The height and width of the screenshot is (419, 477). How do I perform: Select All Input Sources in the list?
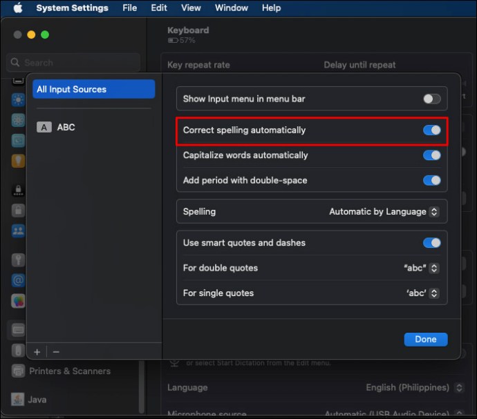[x=94, y=89]
